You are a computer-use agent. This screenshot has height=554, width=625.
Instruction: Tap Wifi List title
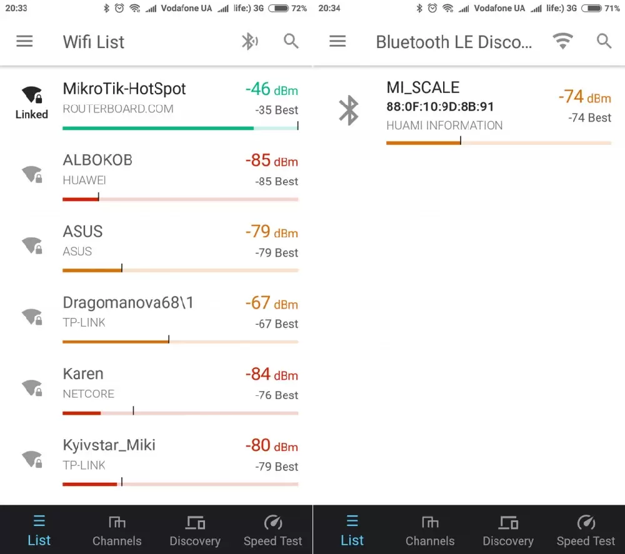point(94,42)
